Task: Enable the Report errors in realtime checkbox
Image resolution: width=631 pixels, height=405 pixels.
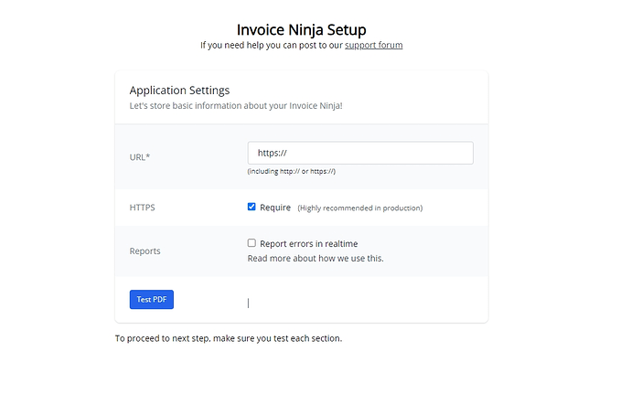Action: click(x=251, y=243)
